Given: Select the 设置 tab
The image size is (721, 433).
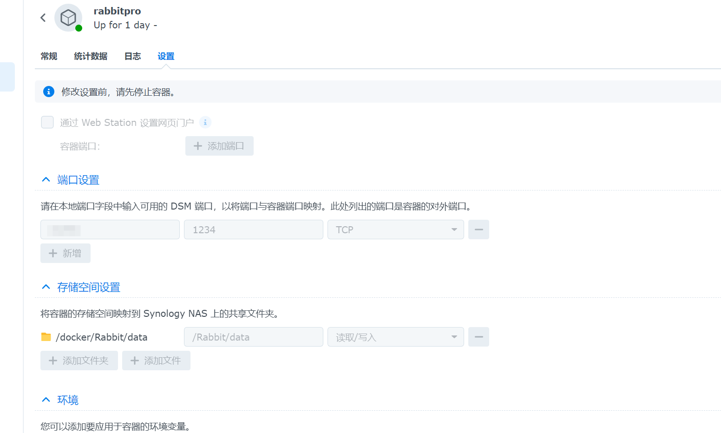Looking at the screenshot, I should [166, 56].
